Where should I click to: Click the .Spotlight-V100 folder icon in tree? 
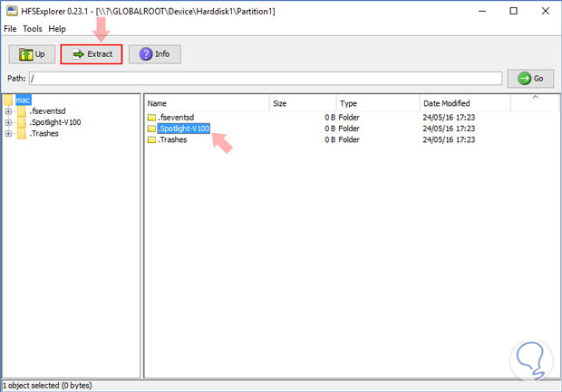click(x=22, y=122)
